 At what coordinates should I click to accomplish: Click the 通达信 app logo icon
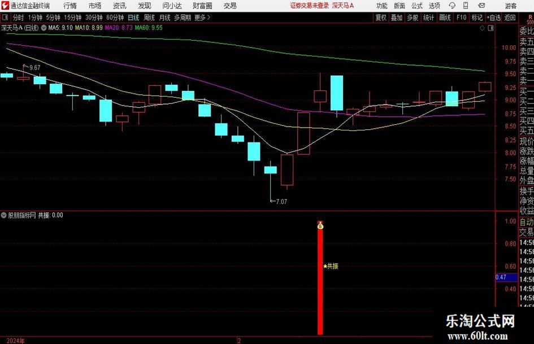6,6
